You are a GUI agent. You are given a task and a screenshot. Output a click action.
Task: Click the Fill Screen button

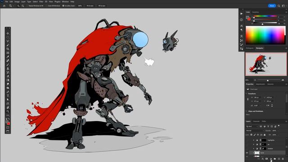[x=102, y=6]
